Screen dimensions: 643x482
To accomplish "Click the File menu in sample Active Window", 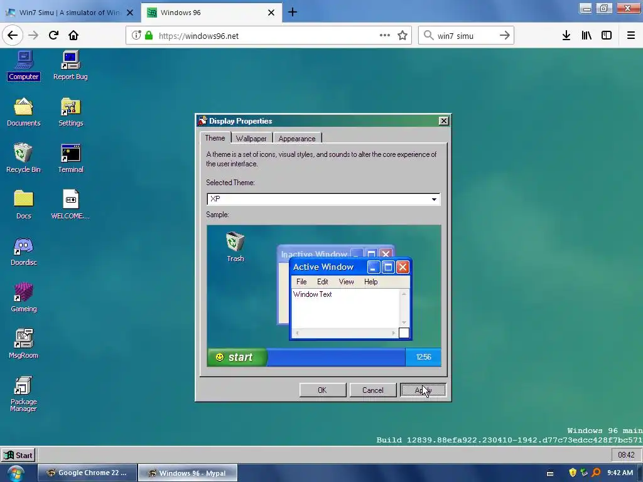I will tap(301, 282).
